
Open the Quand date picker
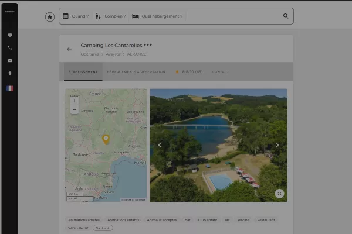(76, 16)
